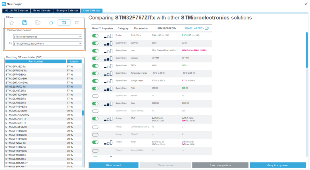The width and height of the screenshot is (310, 170).
Task: Sort candidates by Match column header
Action: click(74, 62)
